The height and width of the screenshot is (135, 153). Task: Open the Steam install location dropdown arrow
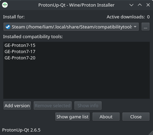[135, 27]
